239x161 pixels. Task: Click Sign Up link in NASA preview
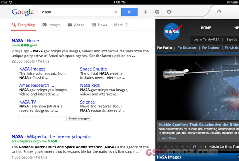[x=231, y=40]
